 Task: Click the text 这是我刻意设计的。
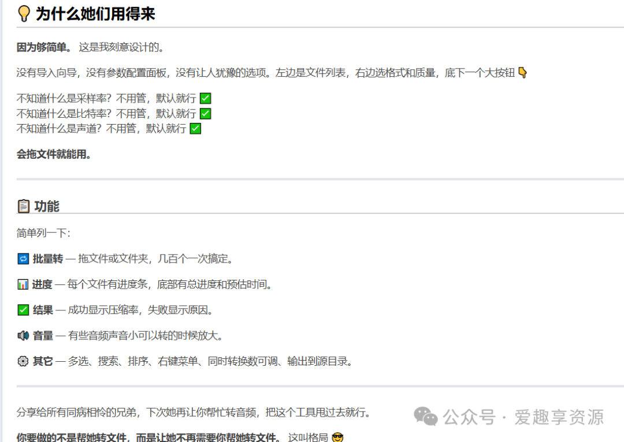(121, 47)
